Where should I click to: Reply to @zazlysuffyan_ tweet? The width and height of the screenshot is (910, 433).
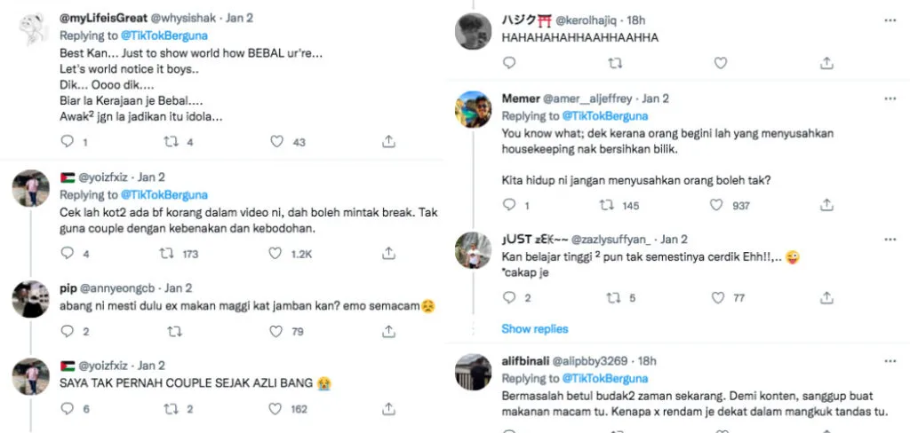click(x=509, y=299)
